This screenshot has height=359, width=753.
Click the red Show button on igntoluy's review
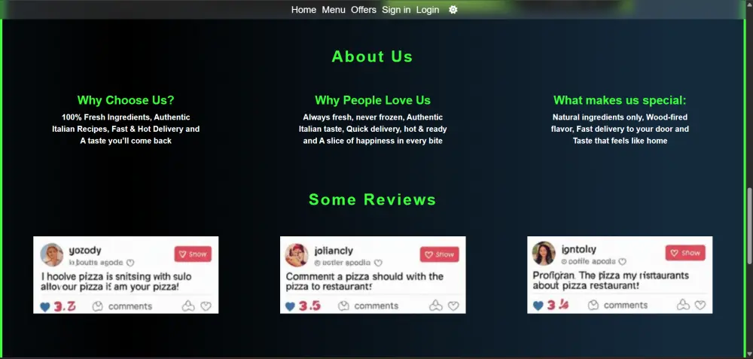point(685,252)
